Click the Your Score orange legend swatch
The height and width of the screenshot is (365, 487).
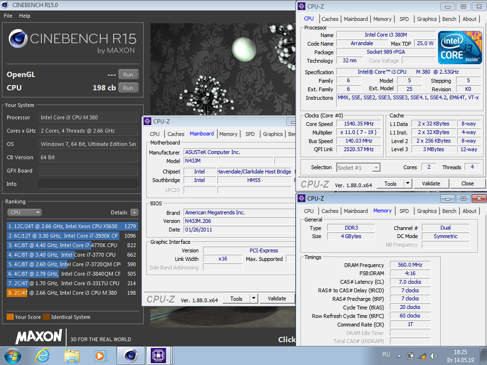click(x=10, y=317)
